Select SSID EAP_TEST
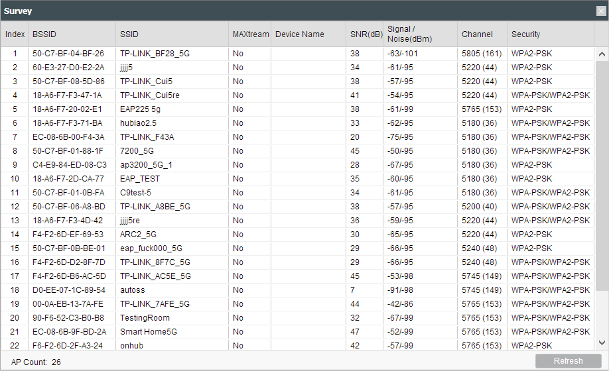The width and height of the screenshot is (609, 371). (140, 179)
